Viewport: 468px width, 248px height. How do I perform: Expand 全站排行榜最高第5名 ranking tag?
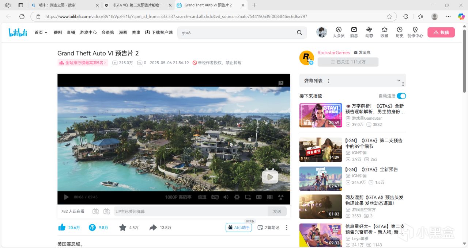click(x=83, y=63)
